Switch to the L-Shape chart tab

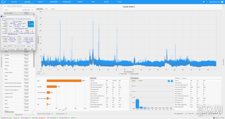[52, 9]
